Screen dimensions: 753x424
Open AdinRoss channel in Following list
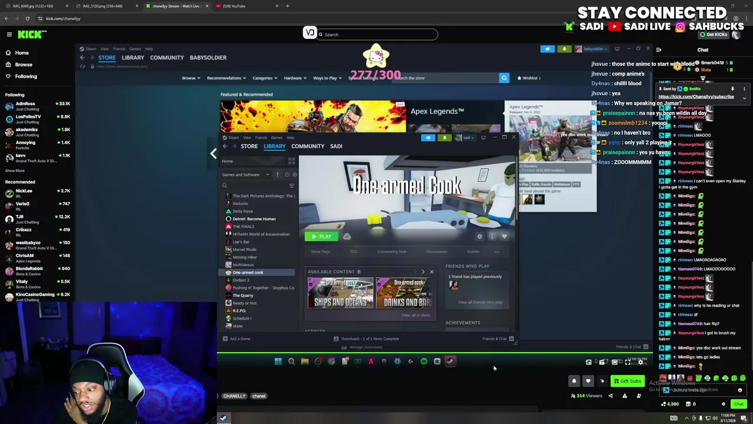coord(38,106)
